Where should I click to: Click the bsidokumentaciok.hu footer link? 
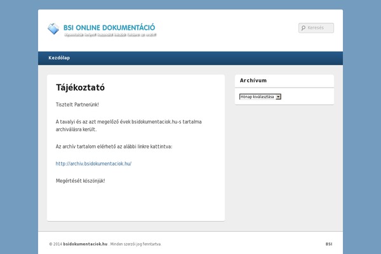coord(85,244)
